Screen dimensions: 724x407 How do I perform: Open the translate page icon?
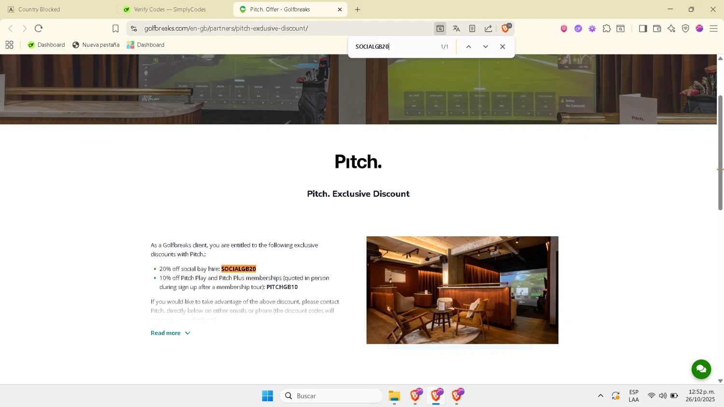coord(456,28)
